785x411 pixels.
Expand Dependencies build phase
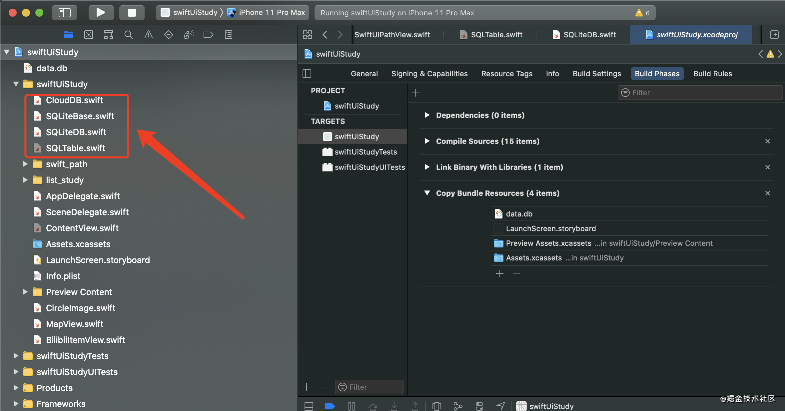pos(427,115)
